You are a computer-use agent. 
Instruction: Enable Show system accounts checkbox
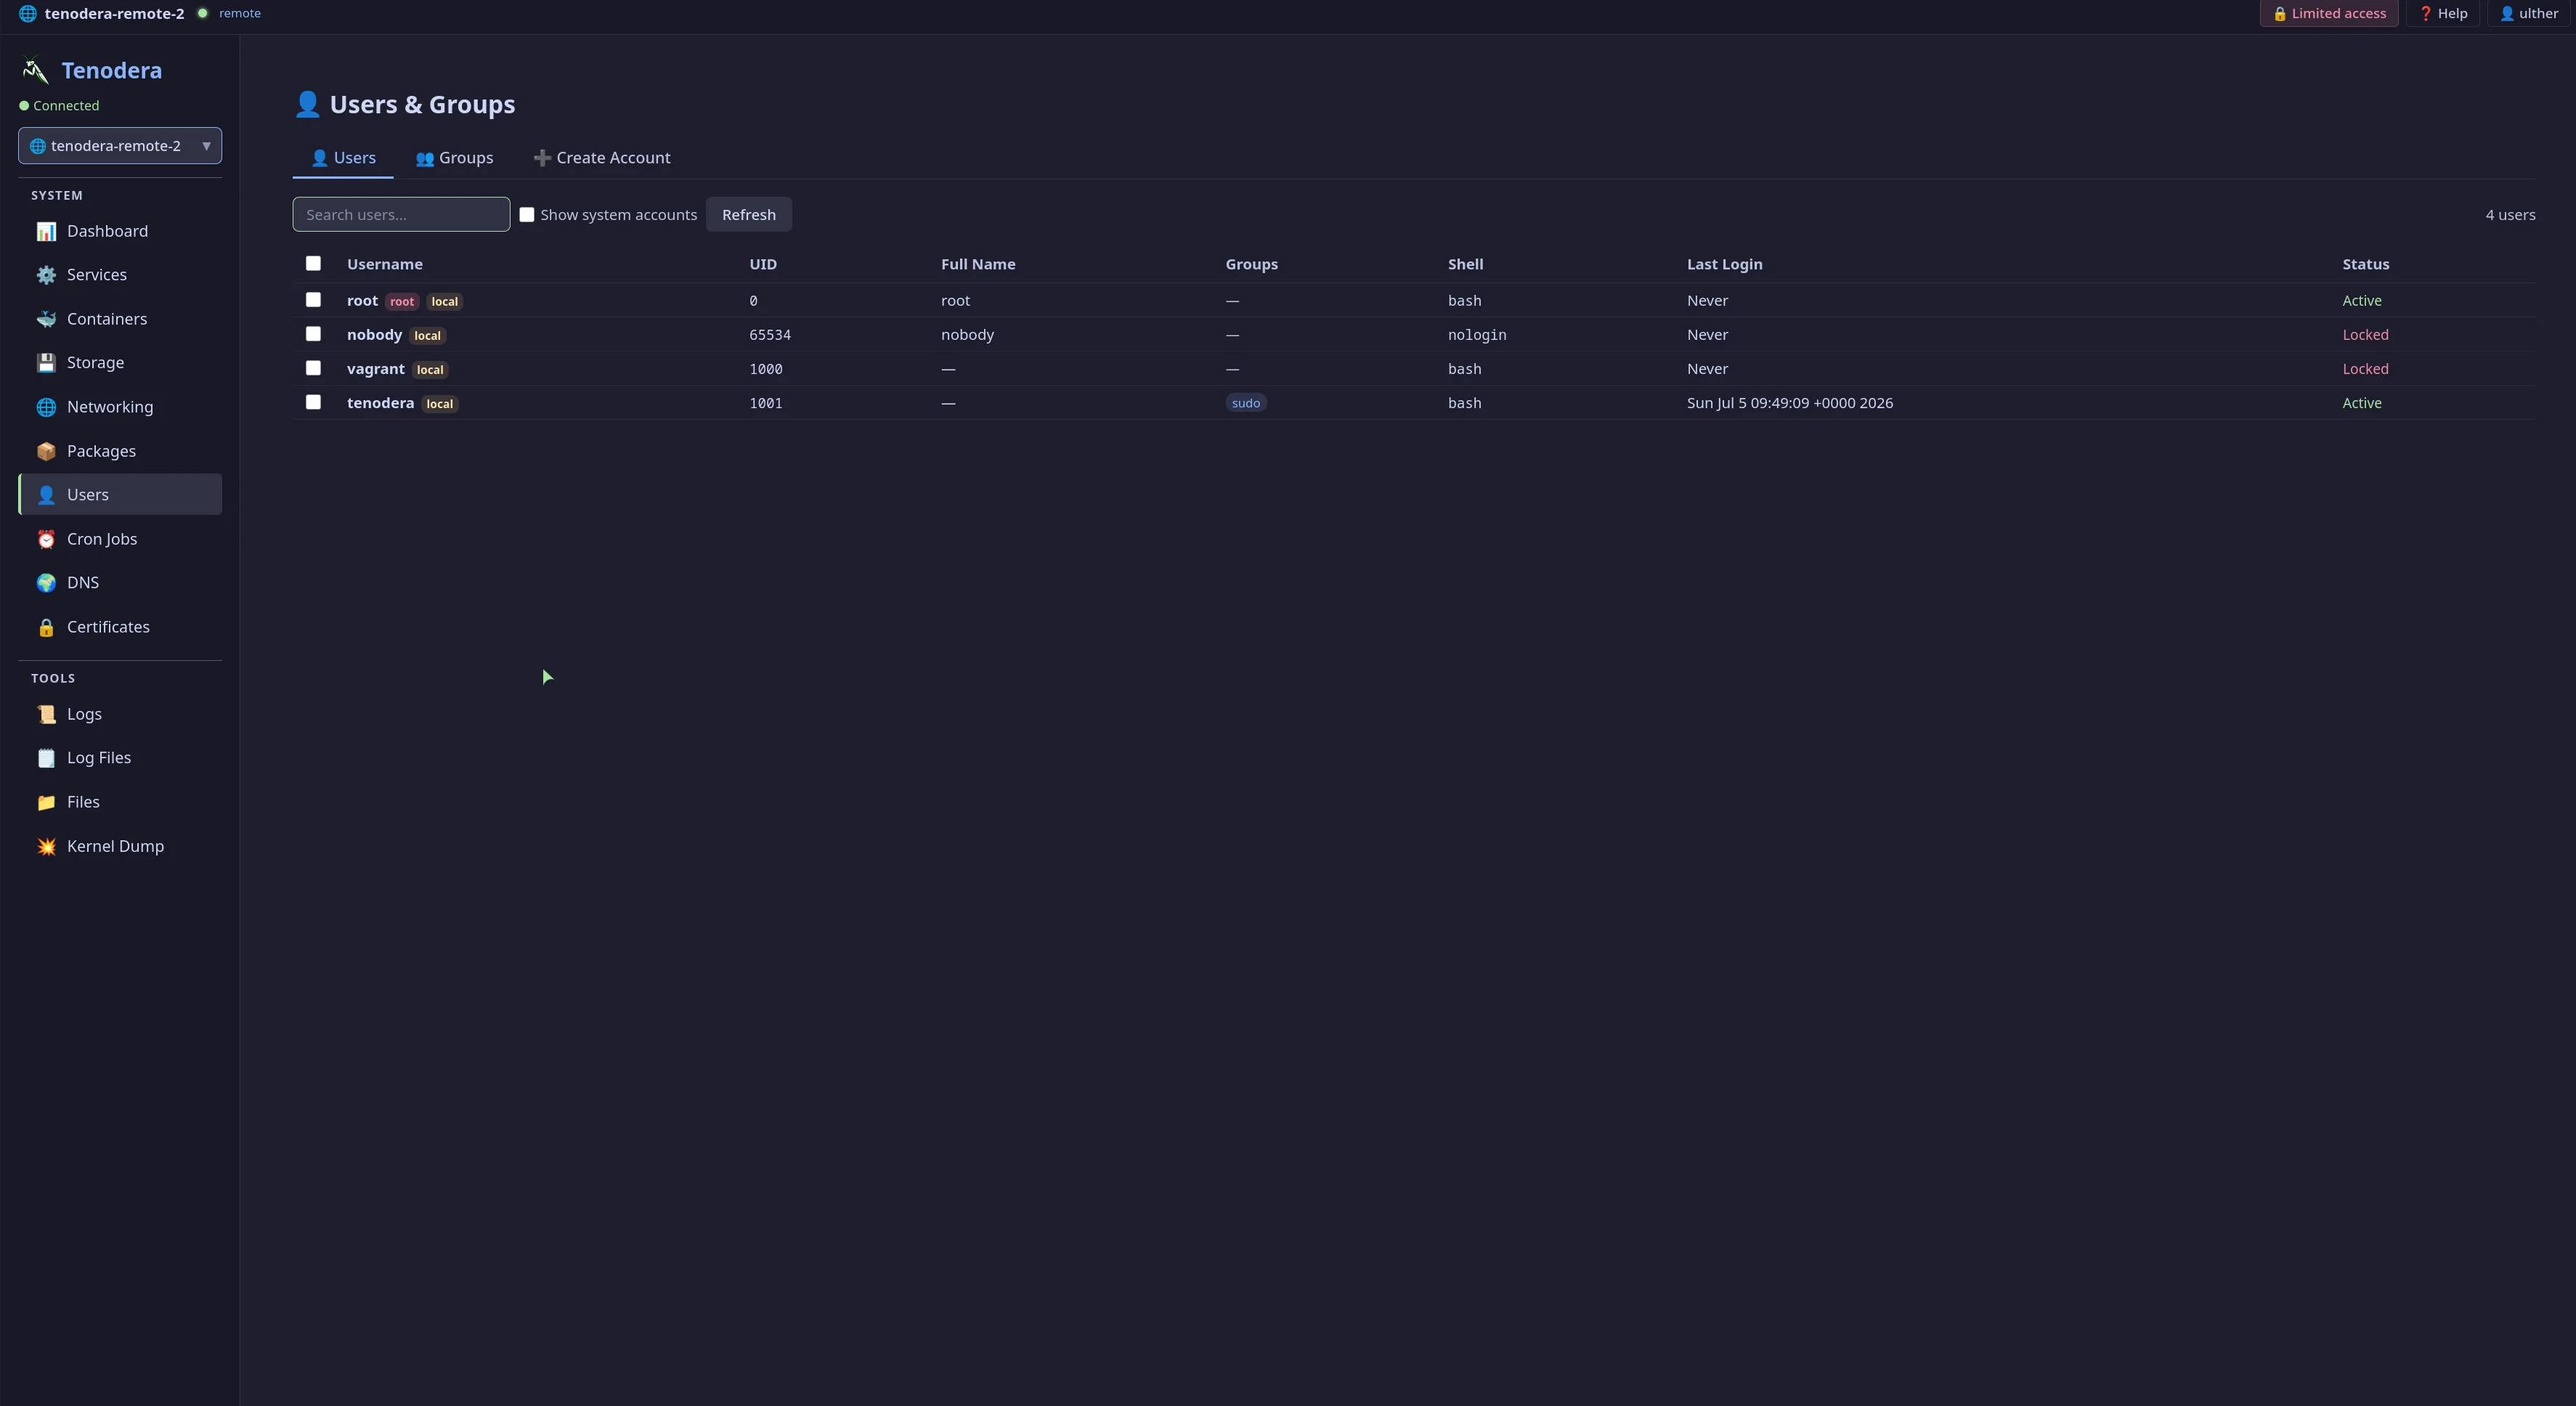pos(527,214)
